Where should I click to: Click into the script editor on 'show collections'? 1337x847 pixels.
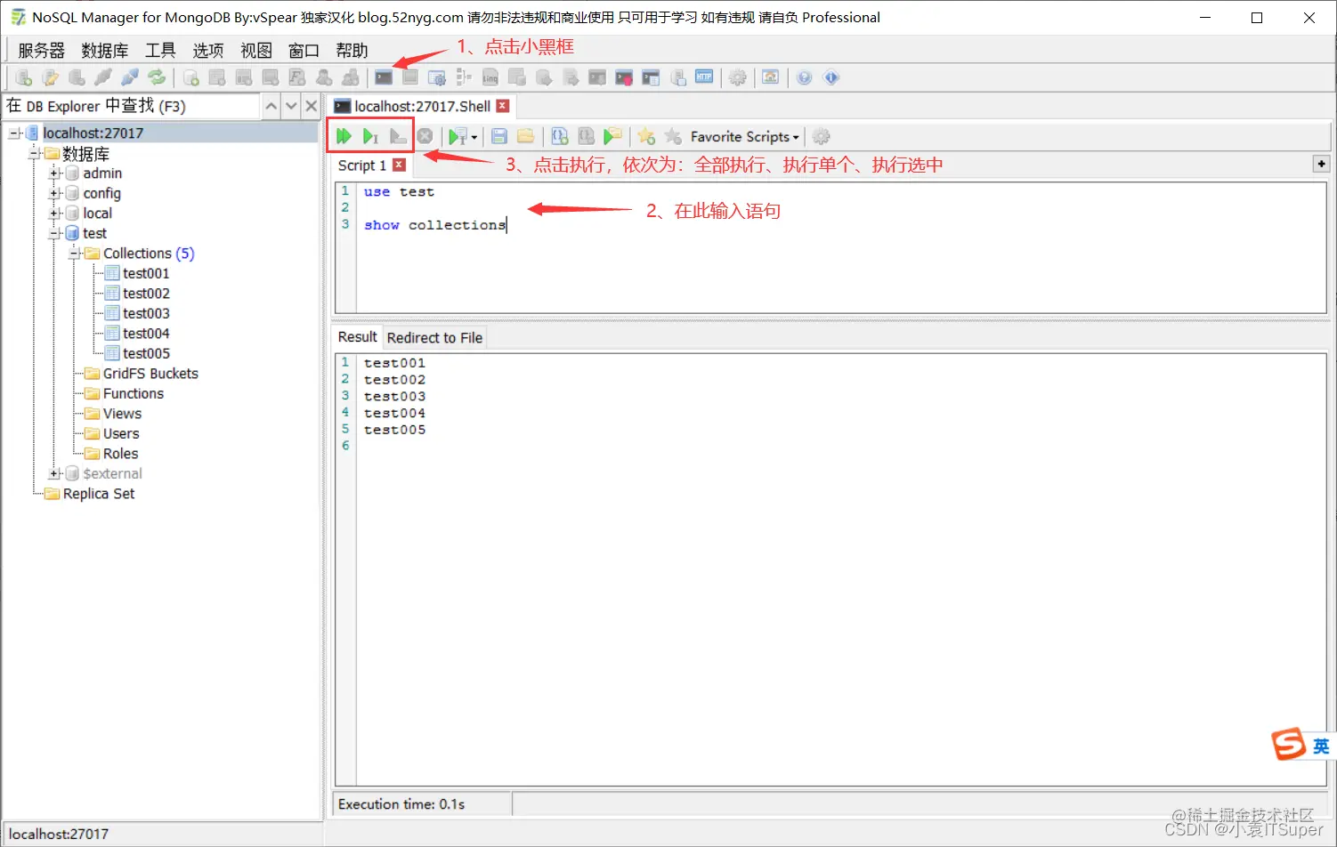434,225
